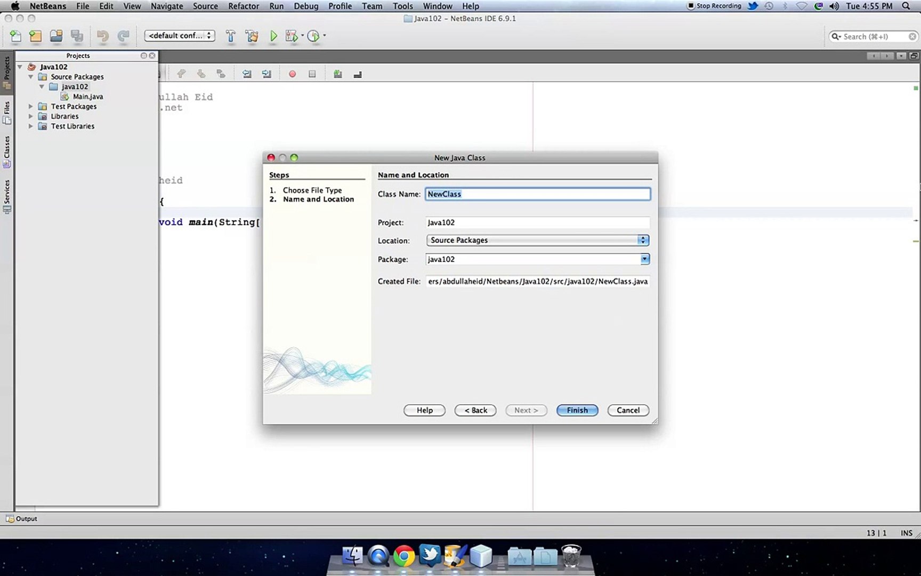Open the Source menu
921x576 pixels.
coord(205,6)
